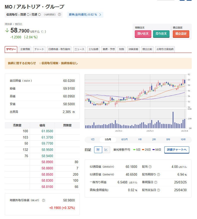Screen dimensions: 197x219
Task: Click help icon next to 信用取引 update time
Action: point(59,15)
